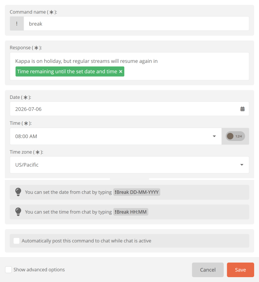Expand the Time dropdown arrow
The width and height of the screenshot is (259, 282).
(214, 136)
